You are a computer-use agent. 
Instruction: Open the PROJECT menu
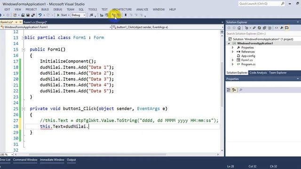coord(31,9)
